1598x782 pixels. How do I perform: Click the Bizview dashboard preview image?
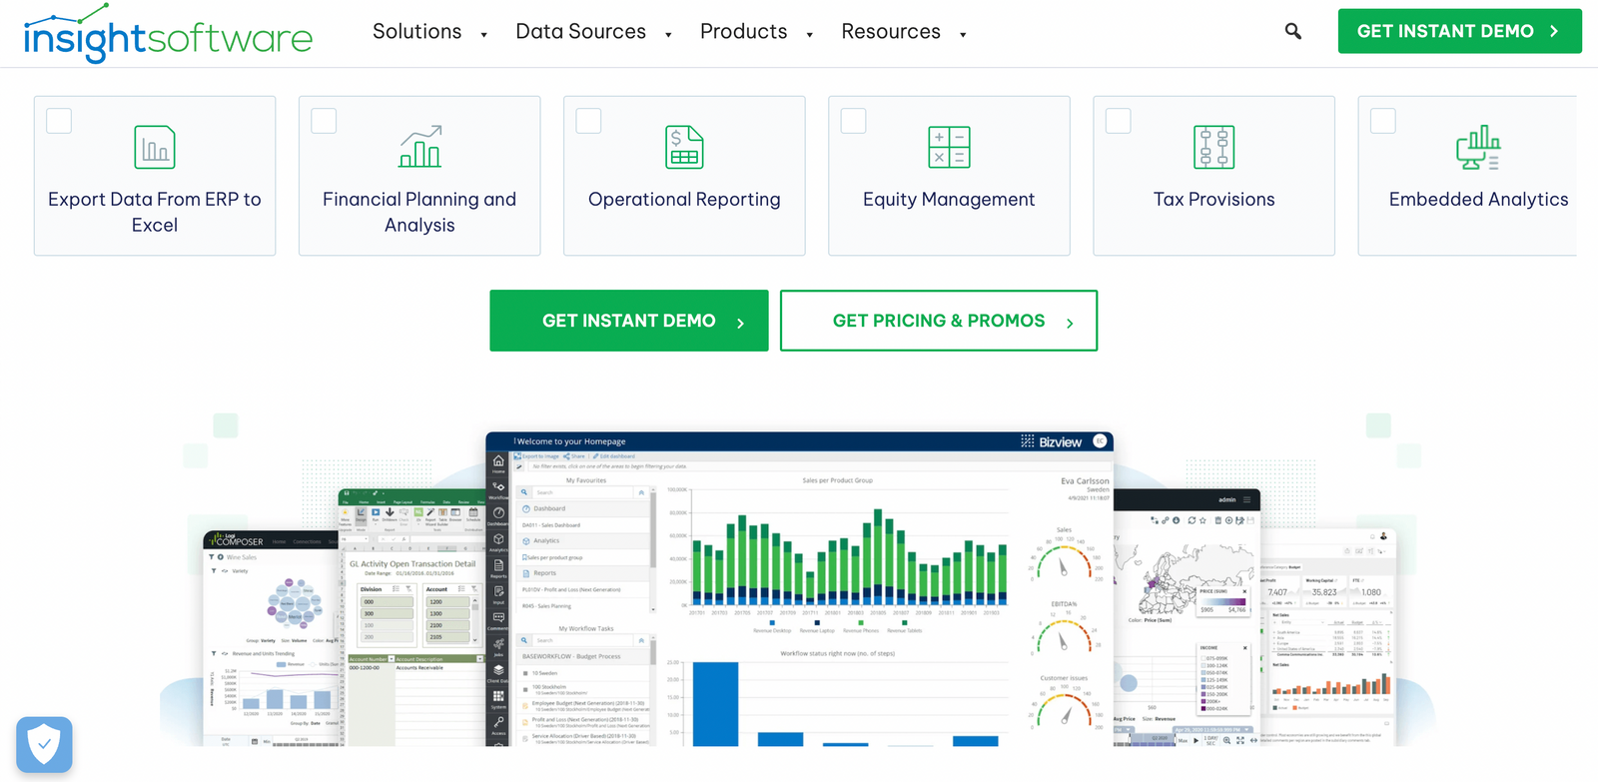point(799,589)
